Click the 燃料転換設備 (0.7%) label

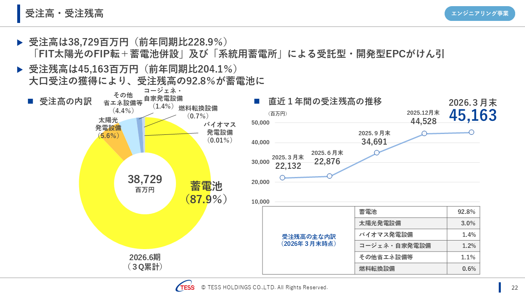[x=198, y=112]
